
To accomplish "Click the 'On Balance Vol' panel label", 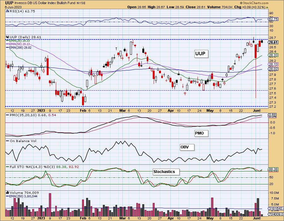I will 21,141.
